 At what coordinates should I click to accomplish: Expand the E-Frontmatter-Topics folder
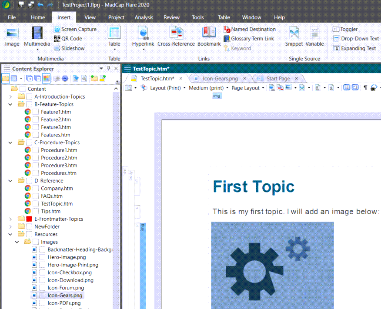(x=10, y=219)
